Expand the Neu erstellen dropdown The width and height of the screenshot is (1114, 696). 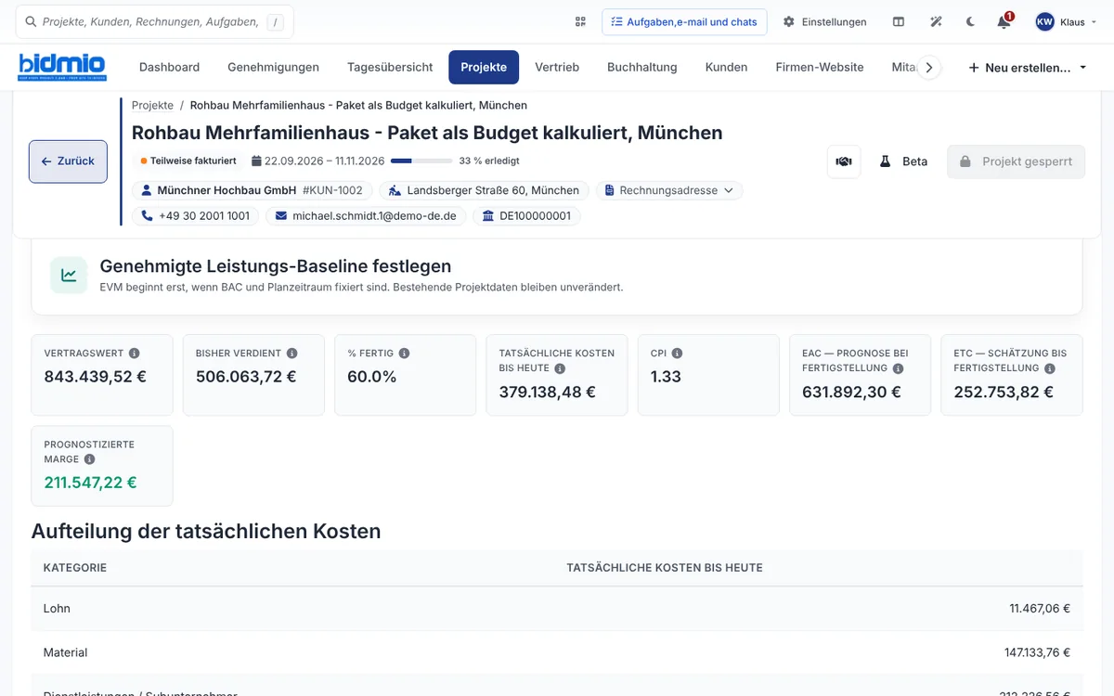click(1027, 68)
